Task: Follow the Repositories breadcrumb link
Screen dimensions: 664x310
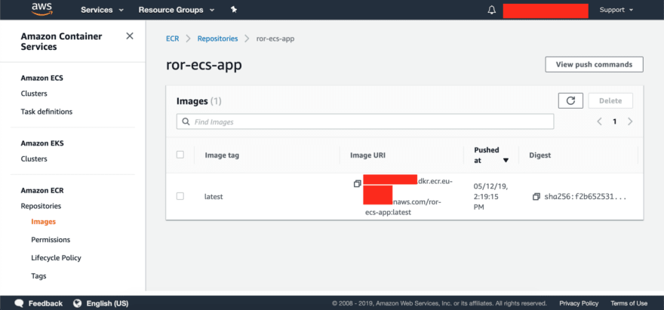Action: point(217,38)
